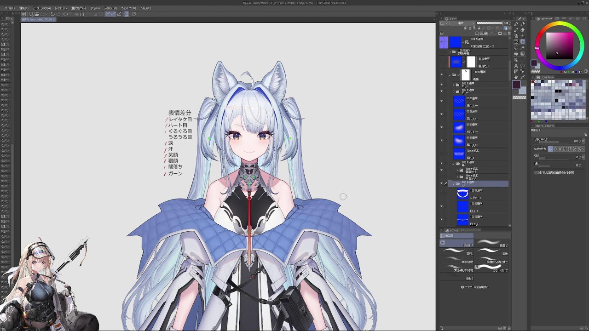Expand the 鼻差分_2 folder

pos(457,177)
